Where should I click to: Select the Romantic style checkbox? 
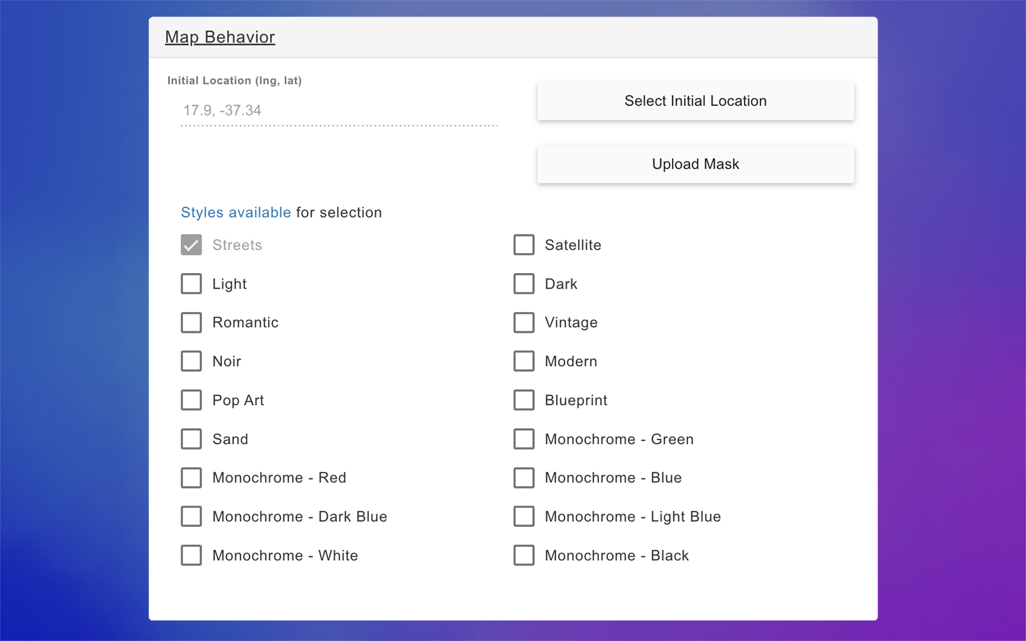191,322
